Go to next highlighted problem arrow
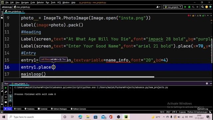213x120 pixels. tap(211, 16)
